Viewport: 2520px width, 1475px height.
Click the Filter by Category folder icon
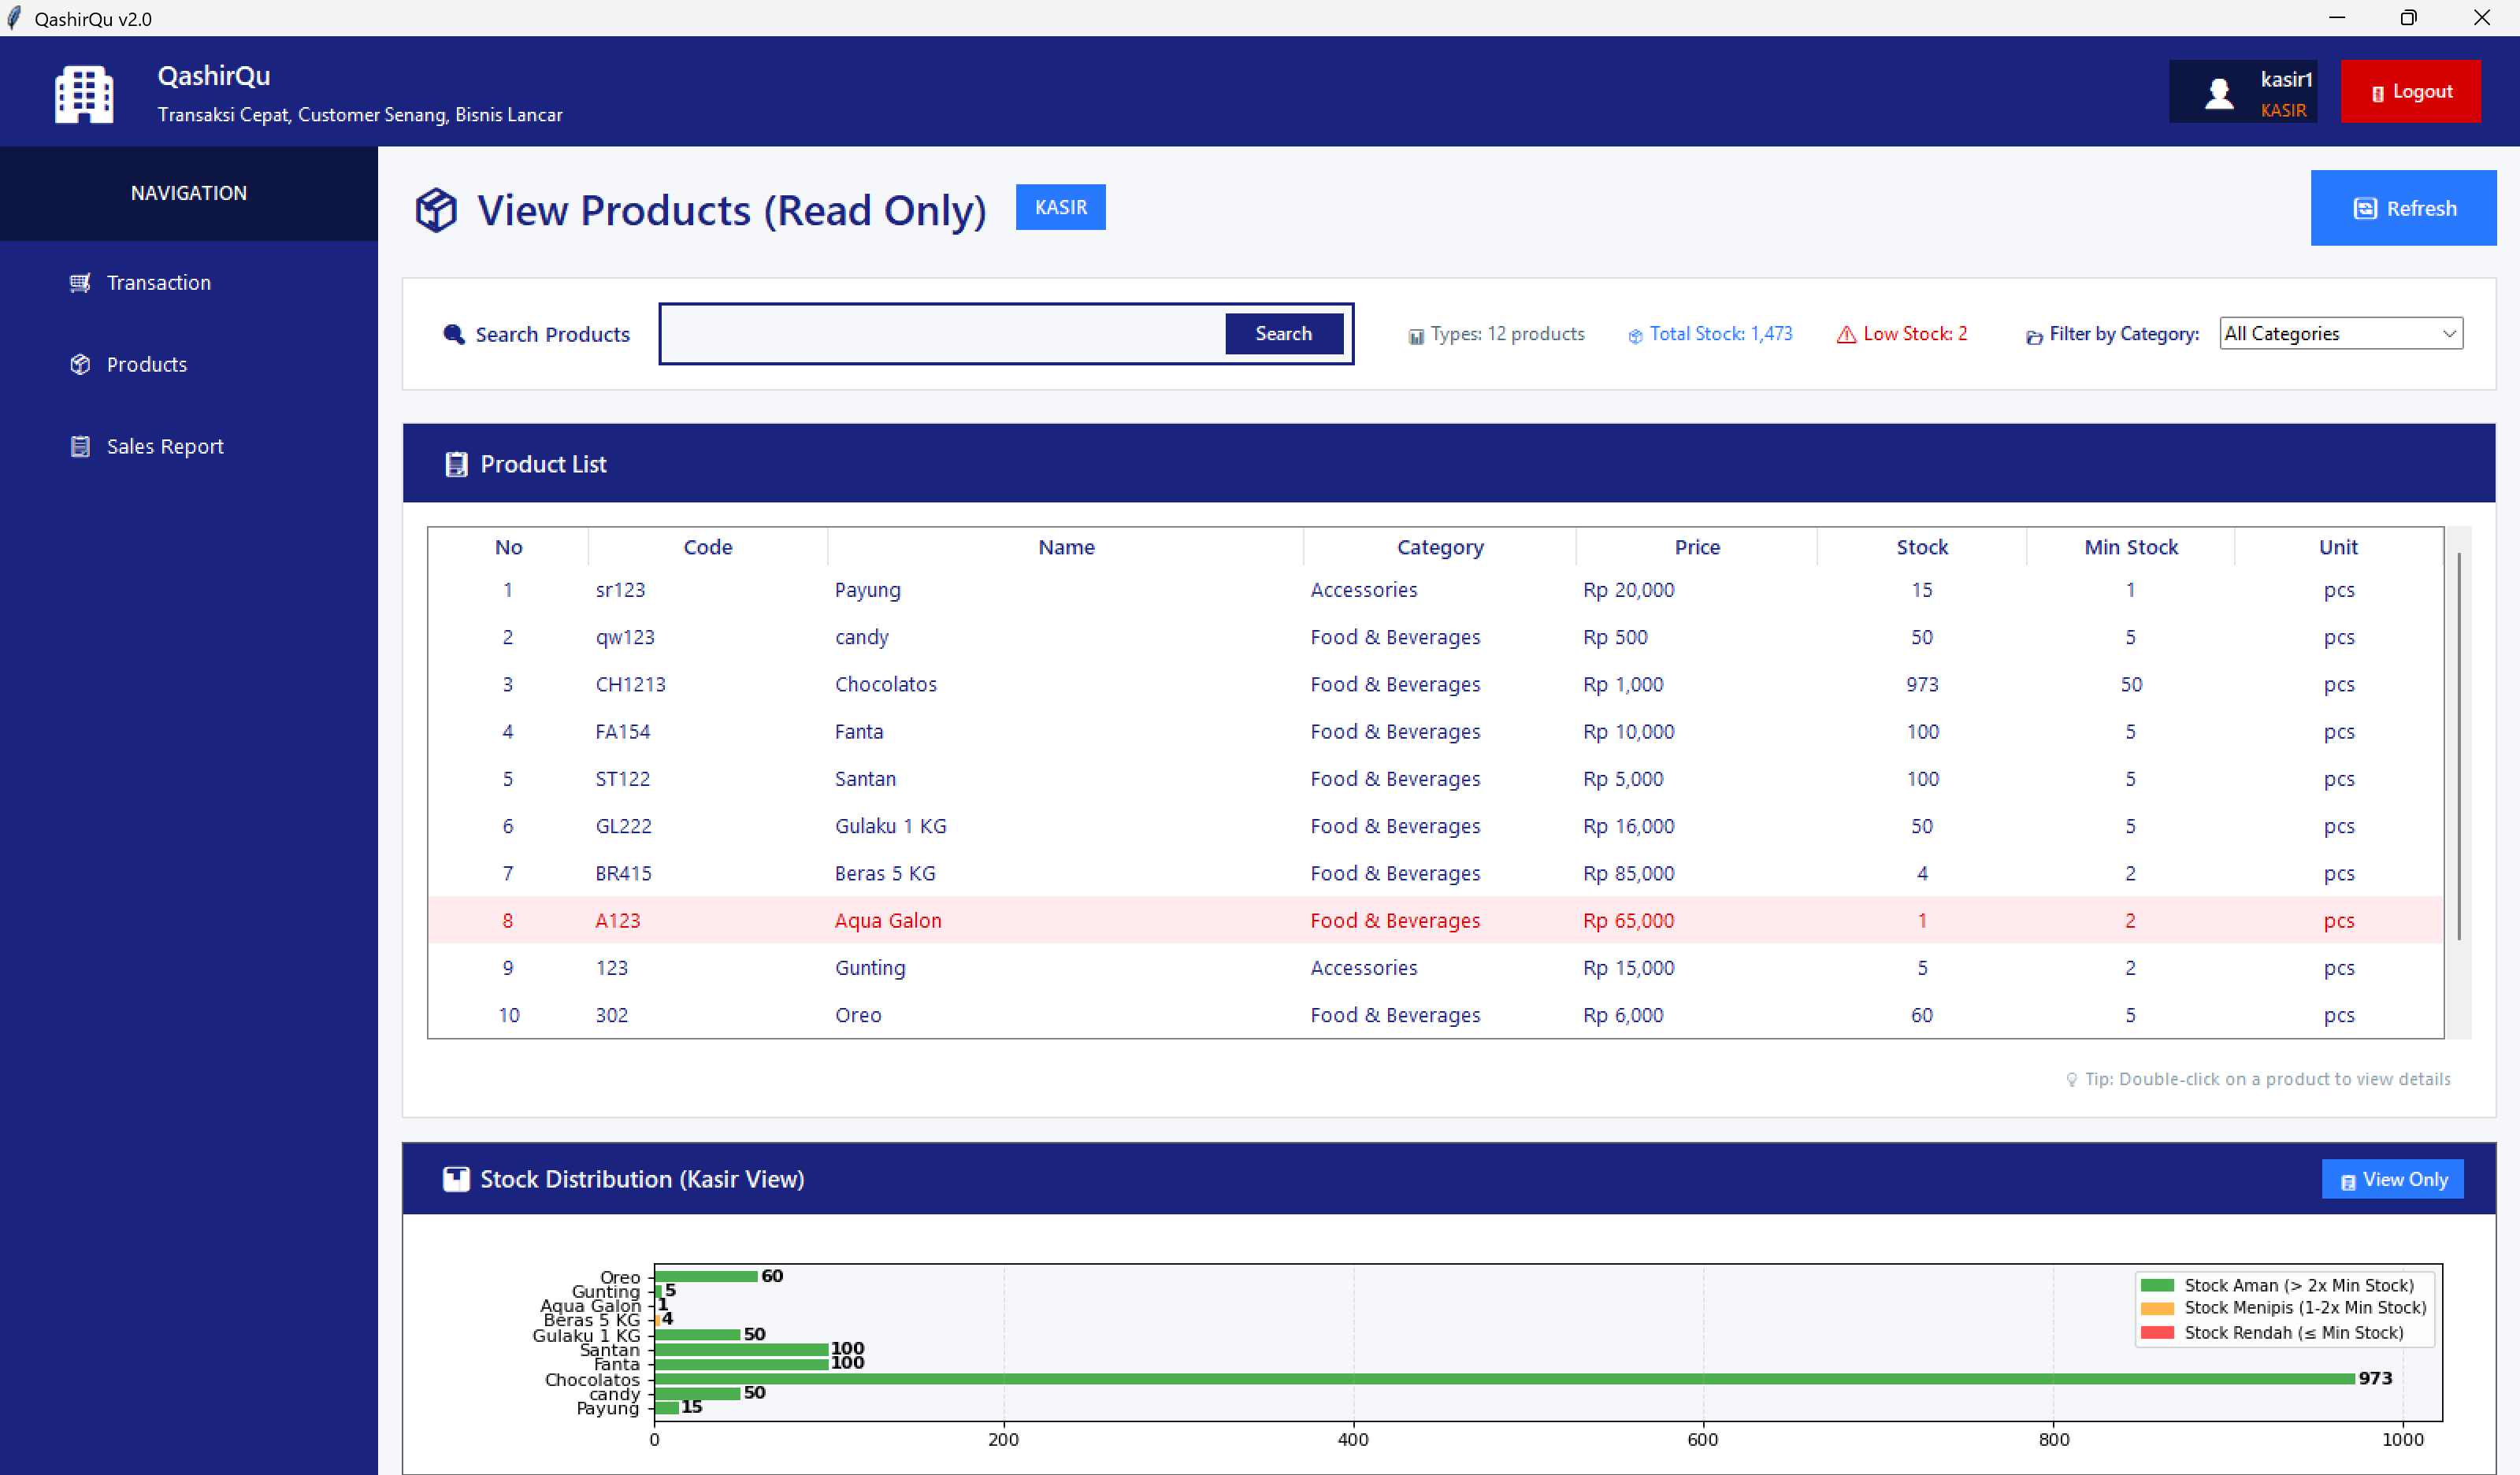[x=2033, y=336]
